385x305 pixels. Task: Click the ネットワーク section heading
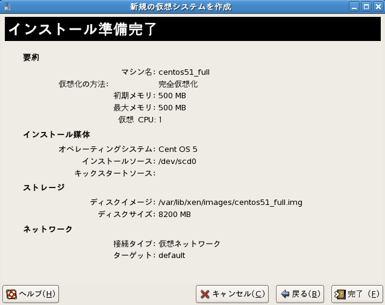click(48, 229)
